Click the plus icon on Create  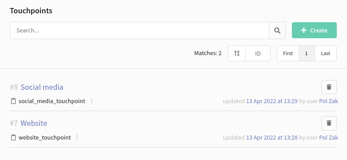click(303, 30)
